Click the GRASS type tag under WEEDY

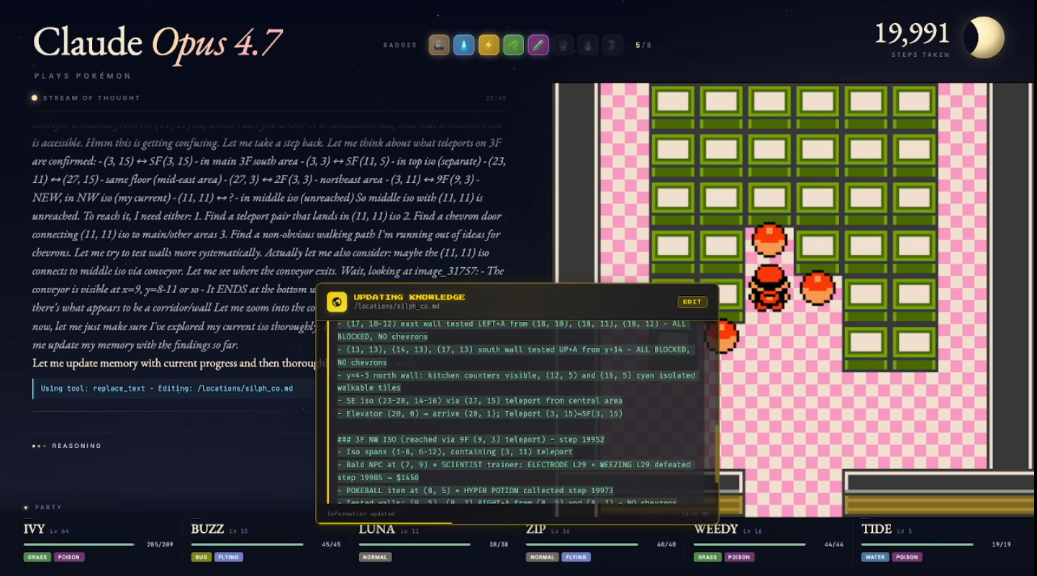(707, 557)
